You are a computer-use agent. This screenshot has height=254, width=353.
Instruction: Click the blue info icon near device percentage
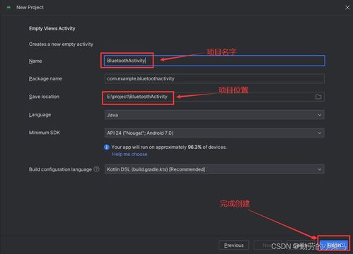(107, 147)
